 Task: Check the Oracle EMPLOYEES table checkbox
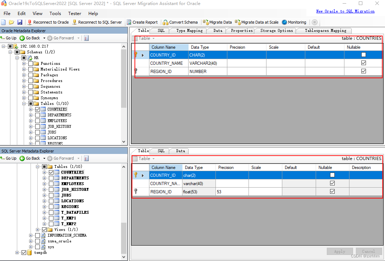pyautogui.click(x=38, y=121)
